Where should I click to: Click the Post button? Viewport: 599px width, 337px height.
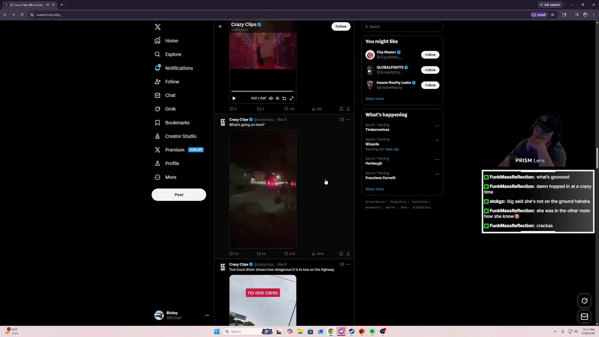pos(179,195)
